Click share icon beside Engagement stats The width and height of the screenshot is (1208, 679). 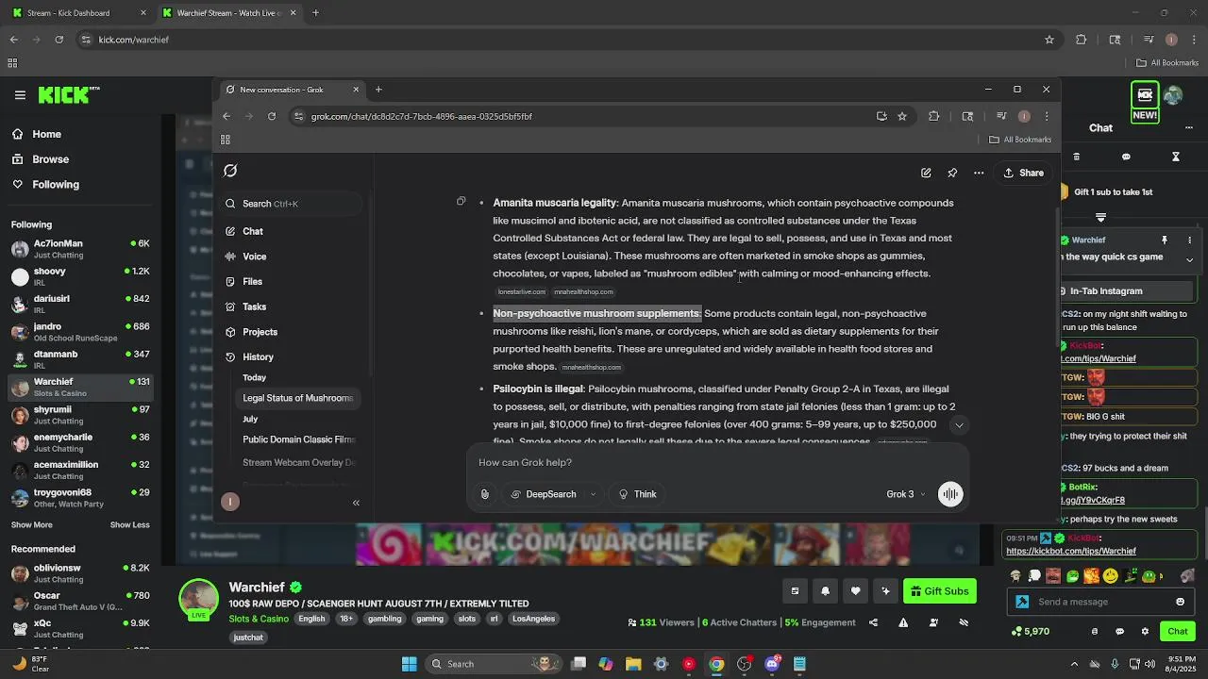873,622
